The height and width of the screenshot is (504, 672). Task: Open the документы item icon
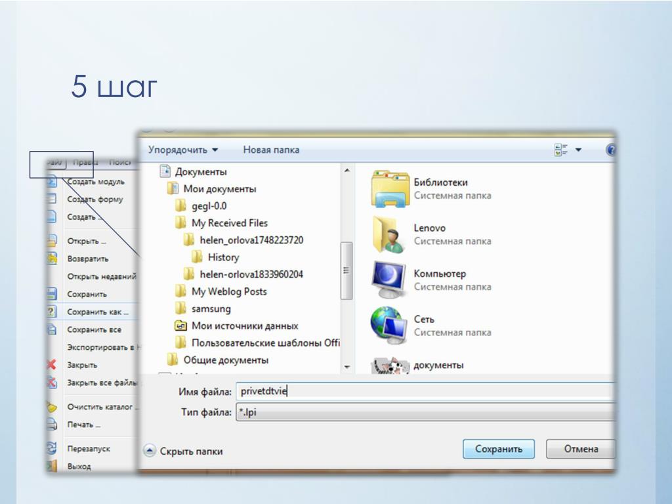(389, 366)
